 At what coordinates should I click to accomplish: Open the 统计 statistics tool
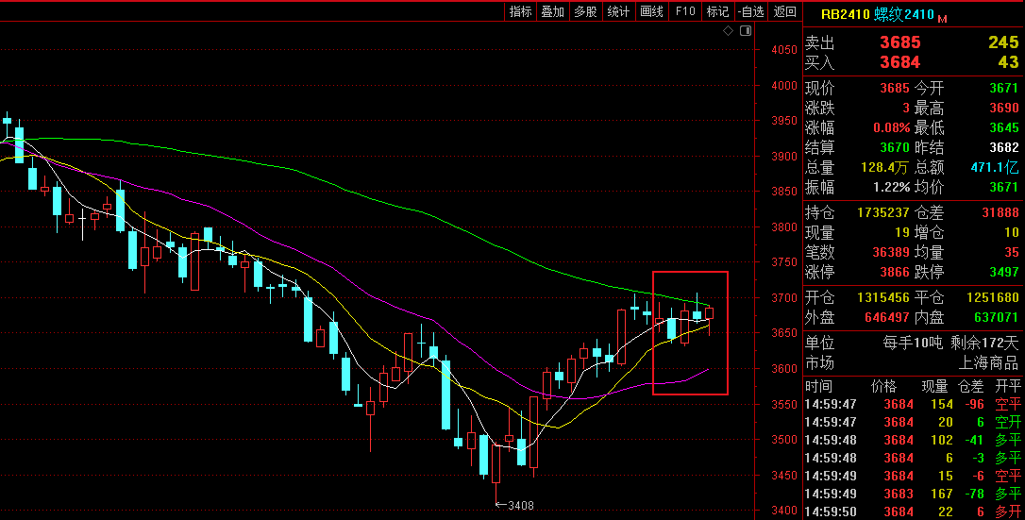tap(618, 11)
